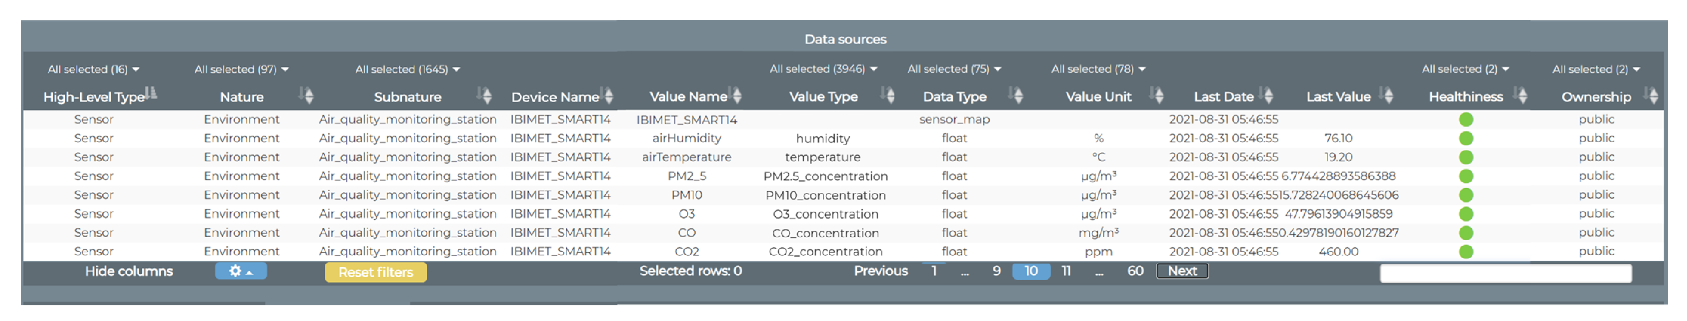
Task: Open the gear column visibility menu
Action: click(240, 271)
